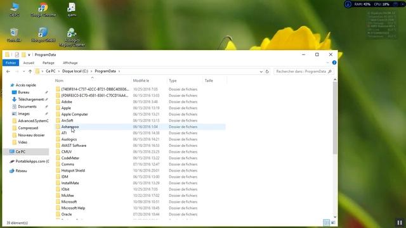This screenshot has height=228, width=406.
Task: Sort by Nom column header
Action: click(93, 80)
